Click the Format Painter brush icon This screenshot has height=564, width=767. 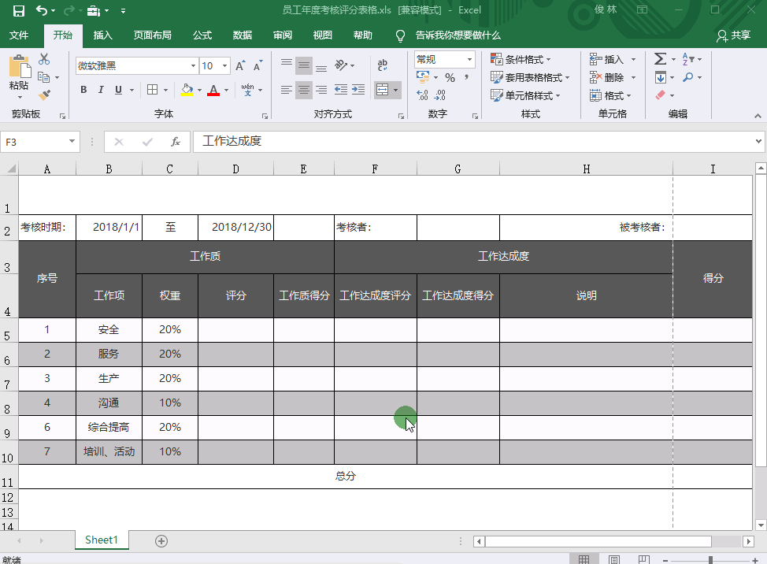point(44,95)
